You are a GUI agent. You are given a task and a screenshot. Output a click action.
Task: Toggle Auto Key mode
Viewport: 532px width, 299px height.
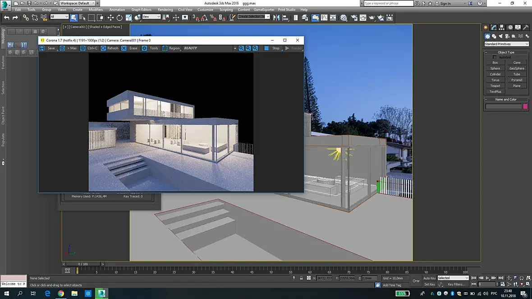tap(429, 278)
